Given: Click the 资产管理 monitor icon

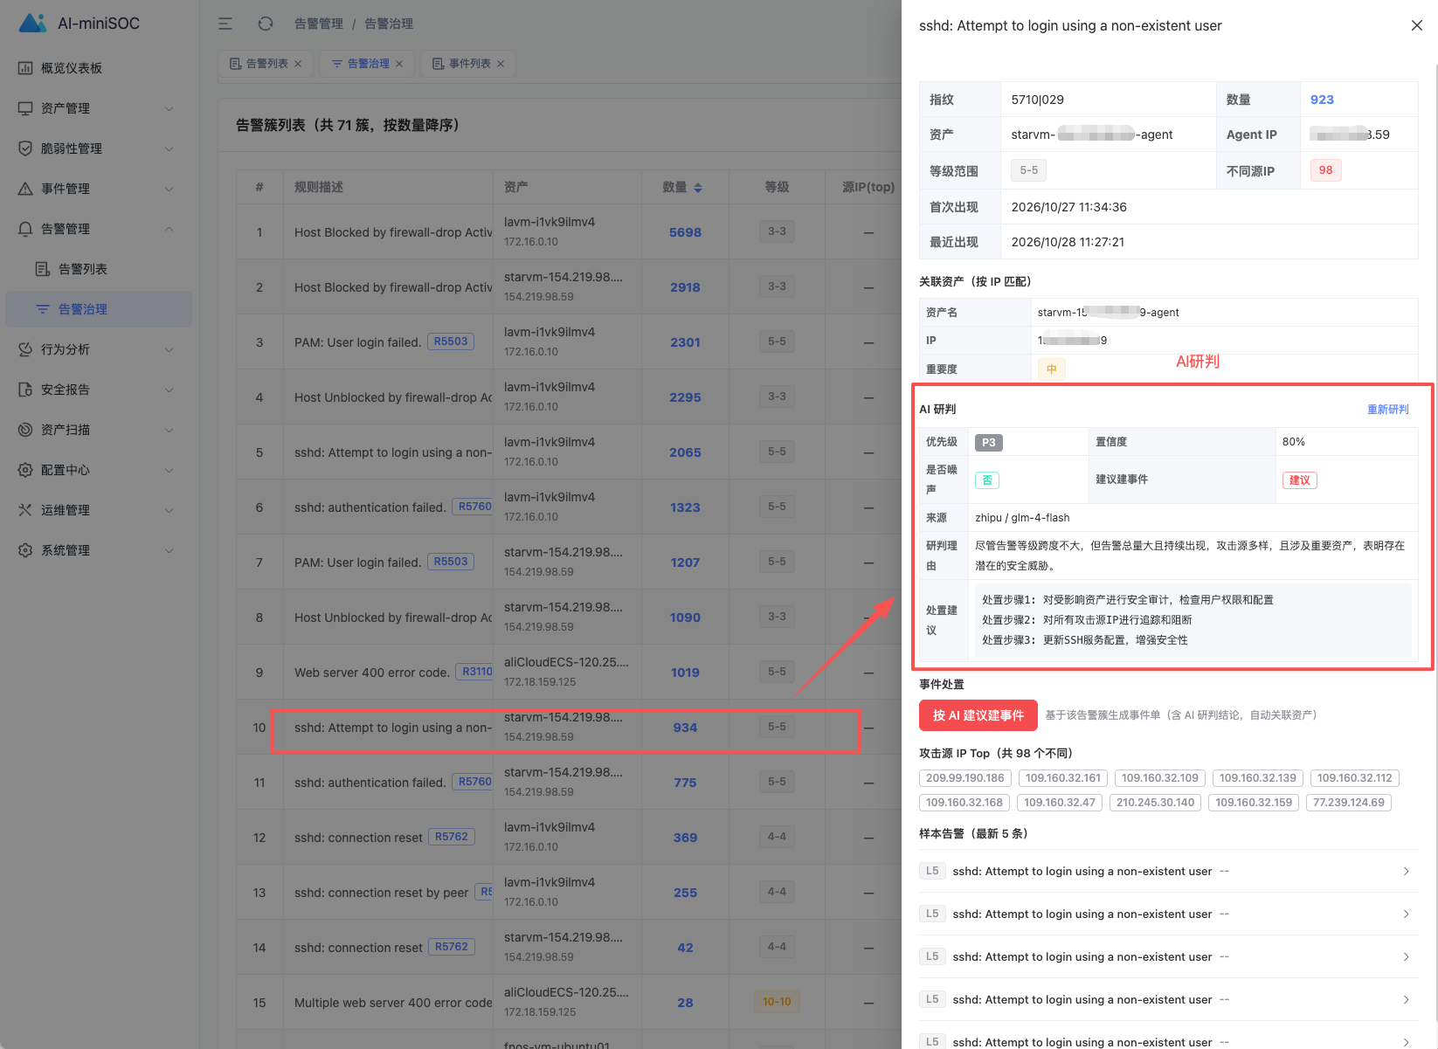Looking at the screenshot, I should [x=25, y=108].
